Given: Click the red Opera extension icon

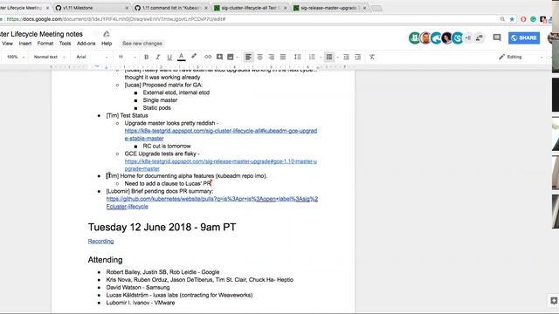Looking at the screenshot, I should [x=523, y=19].
